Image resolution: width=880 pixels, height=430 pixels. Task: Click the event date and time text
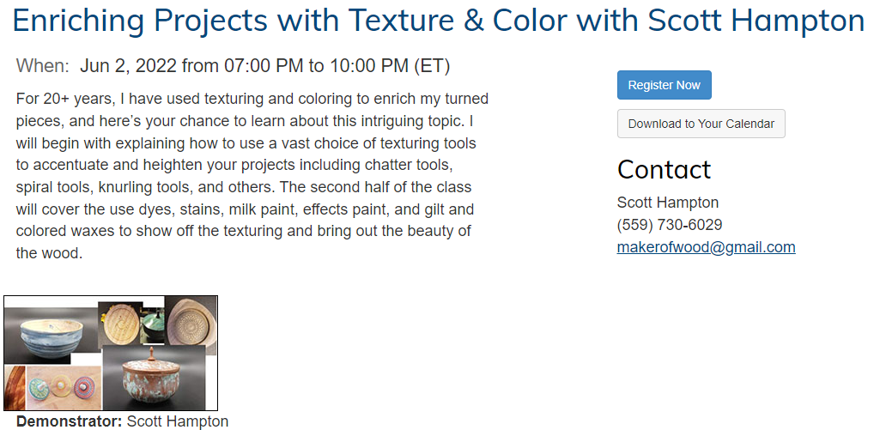(x=264, y=66)
